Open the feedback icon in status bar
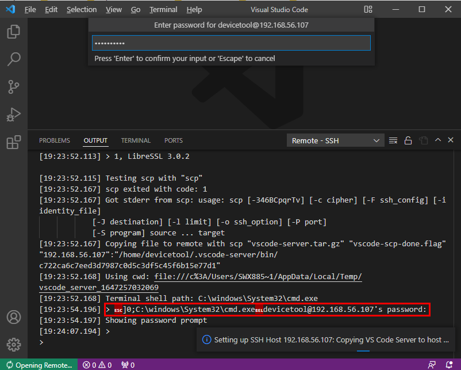 point(432,365)
